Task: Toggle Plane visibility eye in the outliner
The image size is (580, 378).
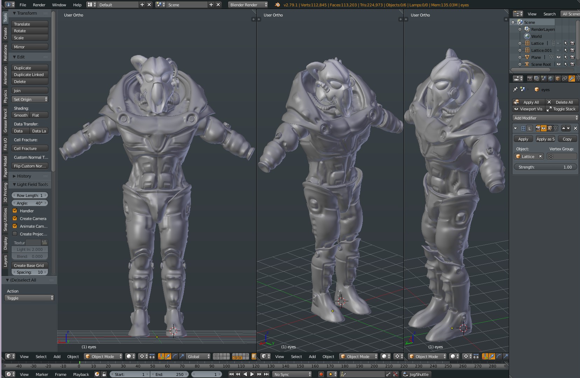Action: pyautogui.click(x=559, y=57)
